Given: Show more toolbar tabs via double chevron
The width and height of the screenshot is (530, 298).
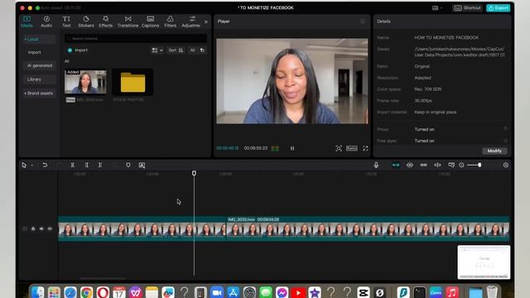Looking at the screenshot, I should coord(206,22).
